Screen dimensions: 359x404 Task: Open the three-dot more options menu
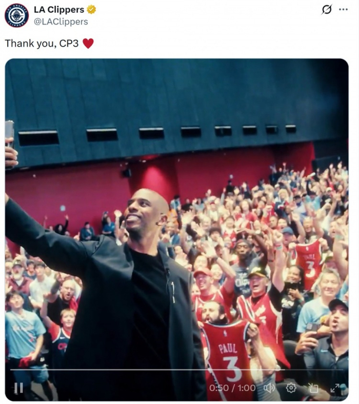[343, 10]
